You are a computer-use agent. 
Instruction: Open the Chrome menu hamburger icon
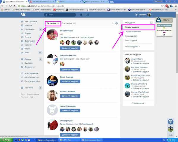[176, 6]
